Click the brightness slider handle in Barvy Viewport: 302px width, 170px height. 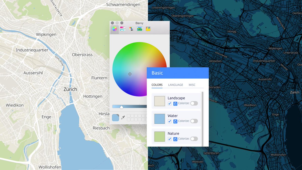[122, 107]
